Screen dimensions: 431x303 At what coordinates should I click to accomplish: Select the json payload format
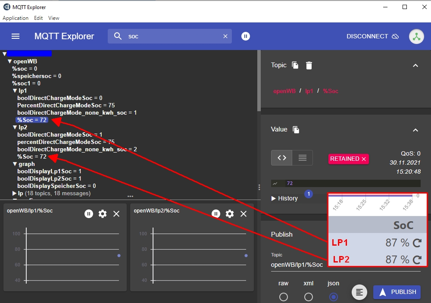pos(334,297)
